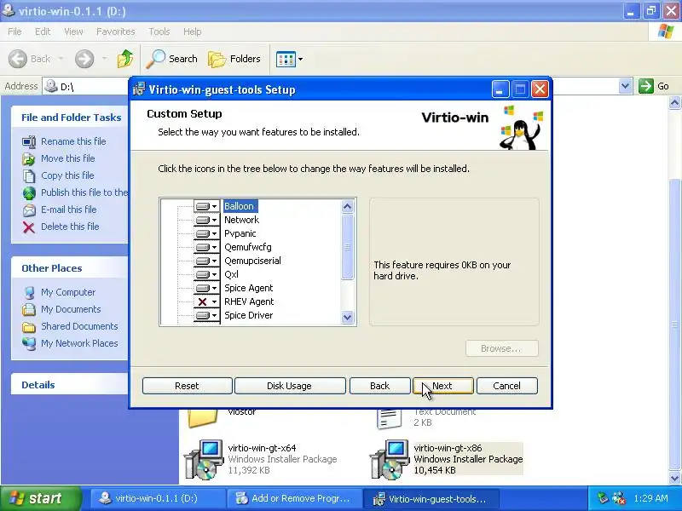Open the Favorites menu in Explorer
This screenshot has height=511, width=682.
(x=116, y=32)
